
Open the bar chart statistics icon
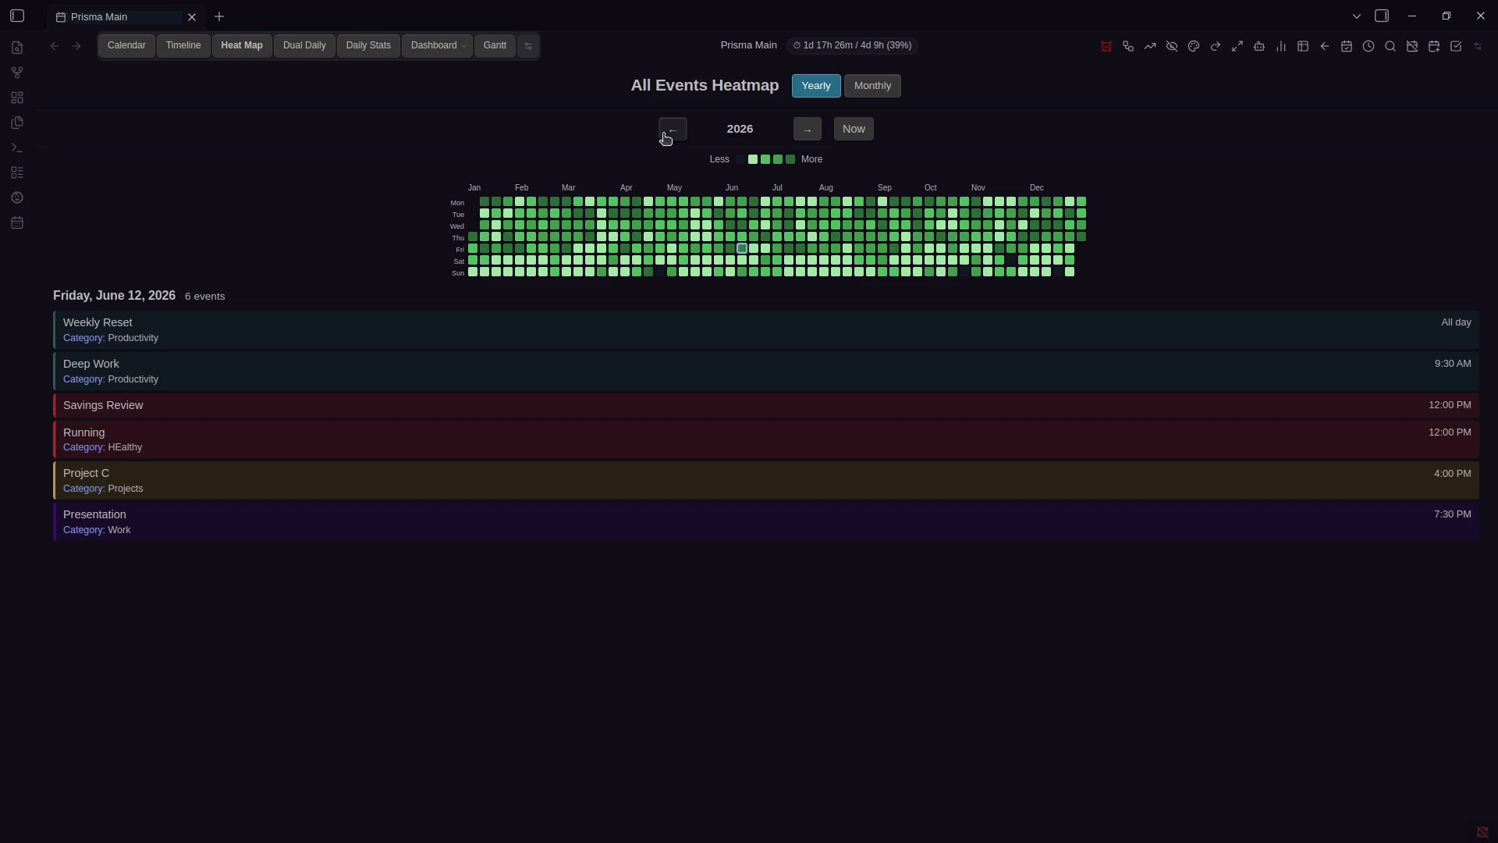(x=1280, y=47)
